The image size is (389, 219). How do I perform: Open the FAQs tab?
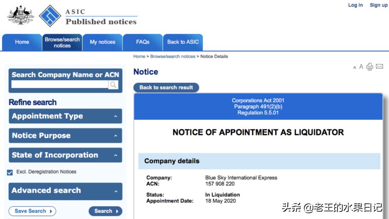point(143,42)
